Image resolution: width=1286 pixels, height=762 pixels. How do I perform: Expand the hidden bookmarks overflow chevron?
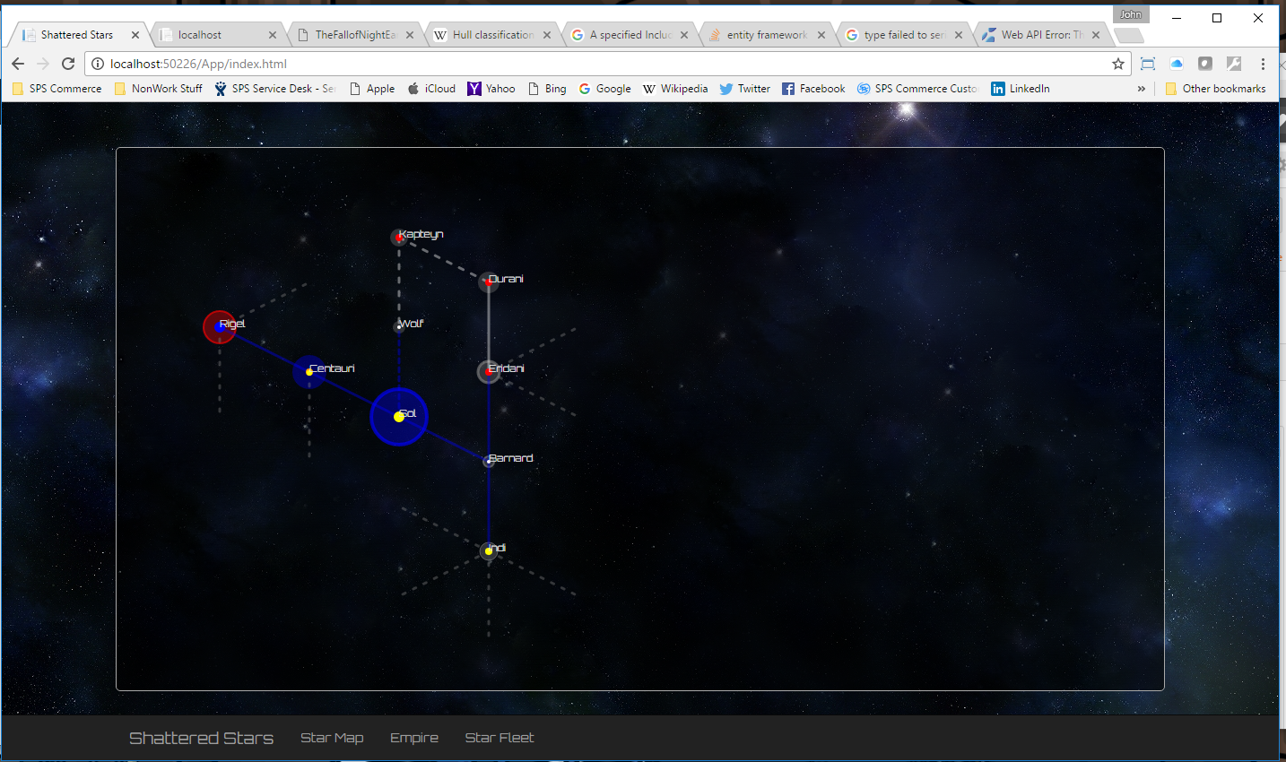pyautogui.click(x=1141, y=89)
